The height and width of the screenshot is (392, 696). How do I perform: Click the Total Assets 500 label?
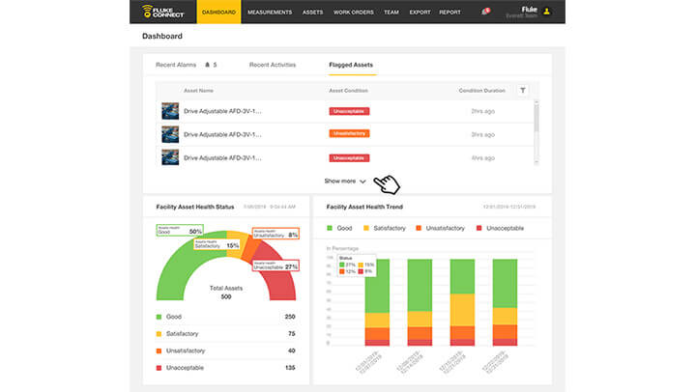pos(226,293)
